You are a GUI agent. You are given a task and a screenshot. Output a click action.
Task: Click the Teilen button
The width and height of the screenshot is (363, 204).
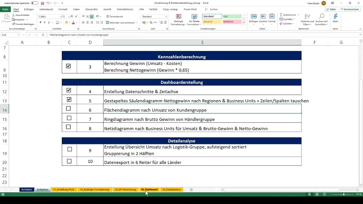click(x=331, y=9)
